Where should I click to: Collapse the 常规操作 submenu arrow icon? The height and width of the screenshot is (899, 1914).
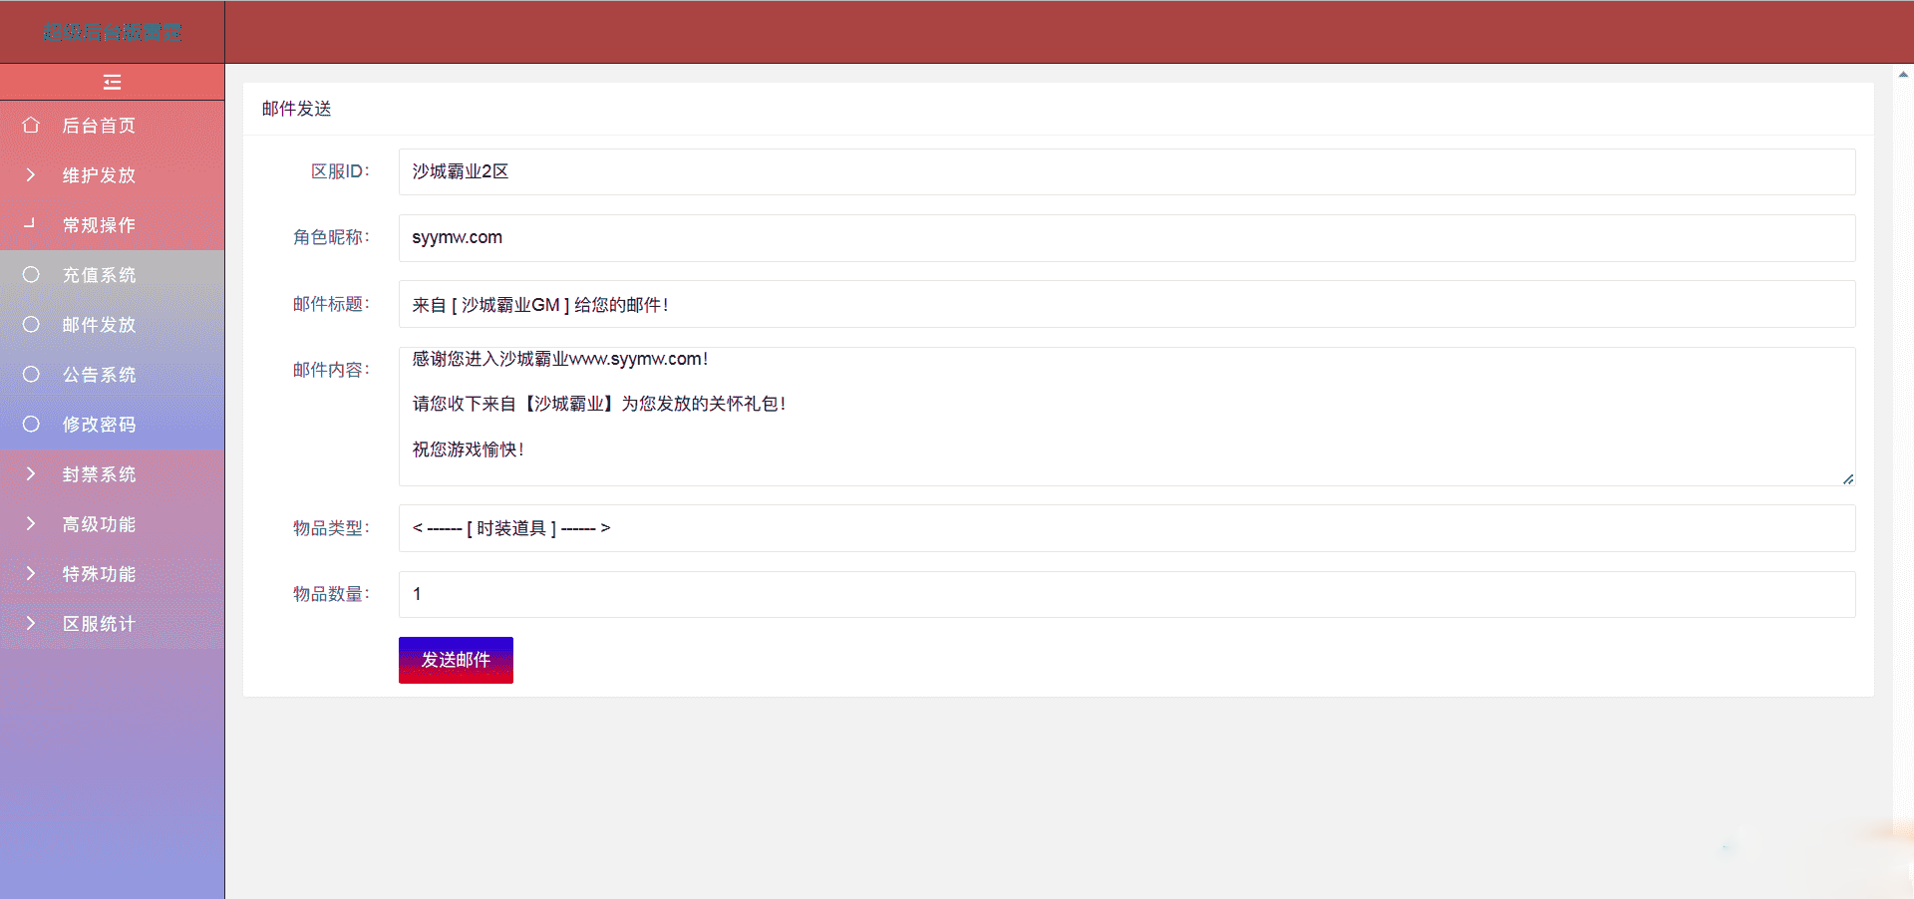click(31, 223)
